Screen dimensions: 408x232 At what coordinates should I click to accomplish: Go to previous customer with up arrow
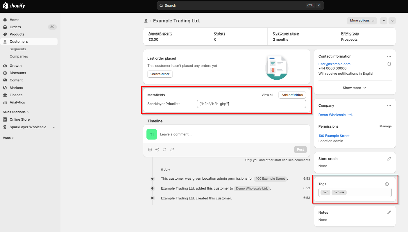pos(384,21)
